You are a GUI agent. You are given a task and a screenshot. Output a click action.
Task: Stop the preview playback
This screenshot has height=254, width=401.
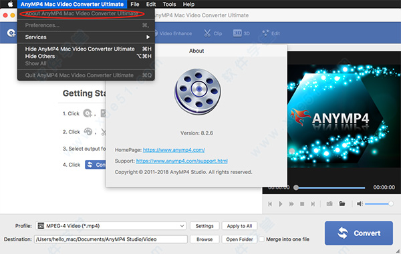302,204
